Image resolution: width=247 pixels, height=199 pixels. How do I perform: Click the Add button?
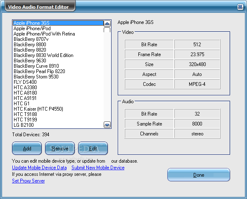[27, 148]
